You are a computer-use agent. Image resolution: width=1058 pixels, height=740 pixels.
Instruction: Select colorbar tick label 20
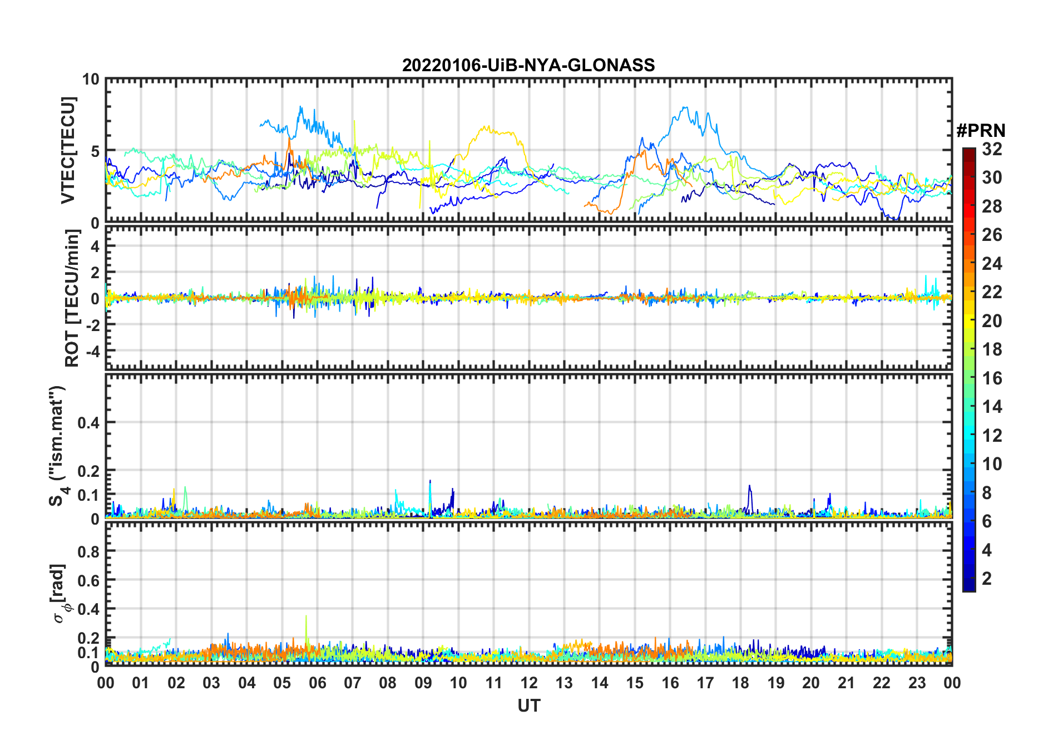coord(992,321)
